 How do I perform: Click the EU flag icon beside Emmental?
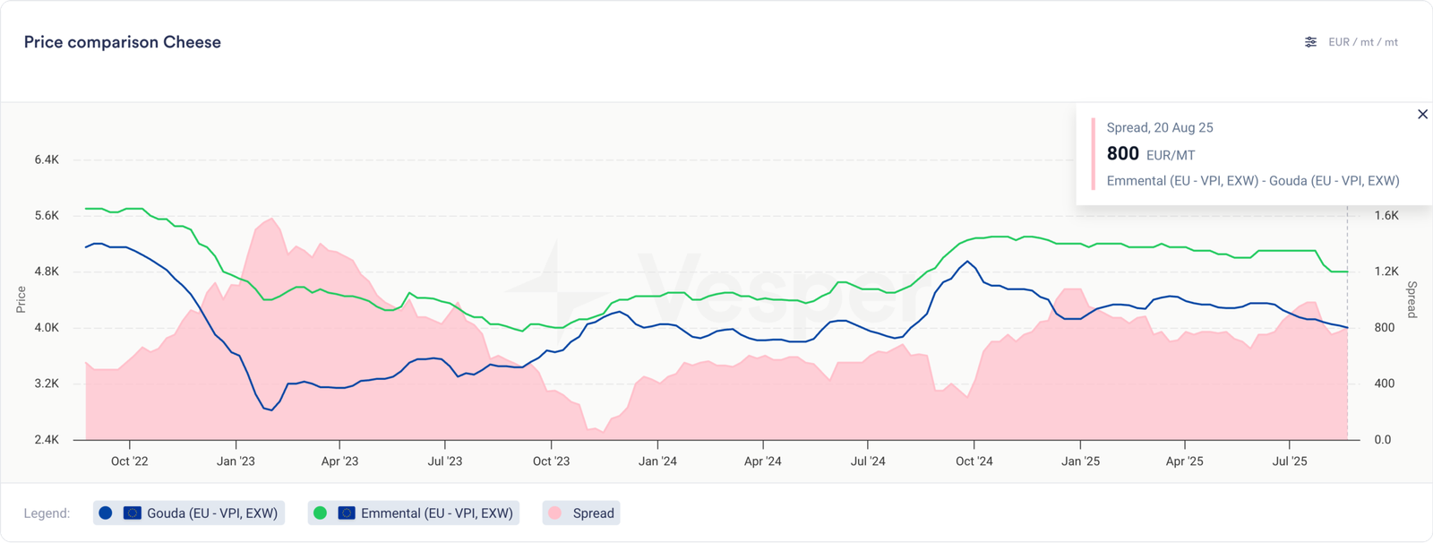(x=347, y=513)
